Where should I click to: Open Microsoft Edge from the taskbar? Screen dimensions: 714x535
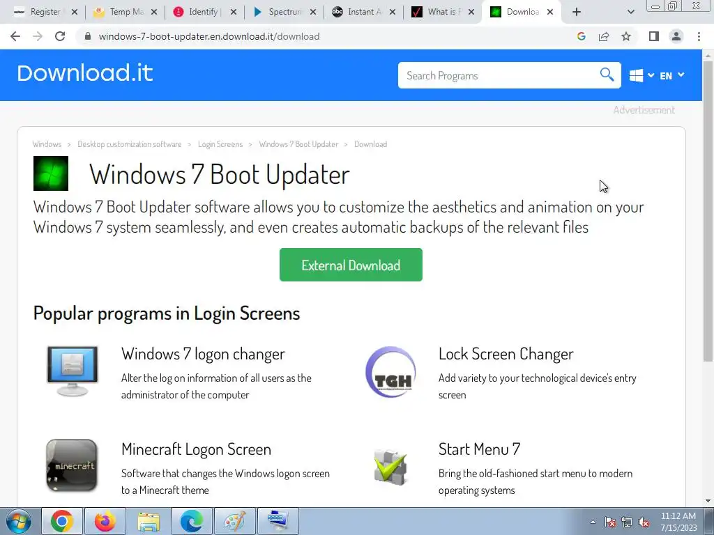point(192,521)
